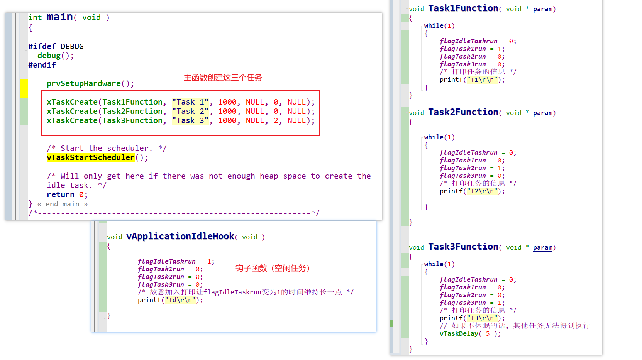Click flagTask1run = 0 in vApplicationIdleHook

170,269
